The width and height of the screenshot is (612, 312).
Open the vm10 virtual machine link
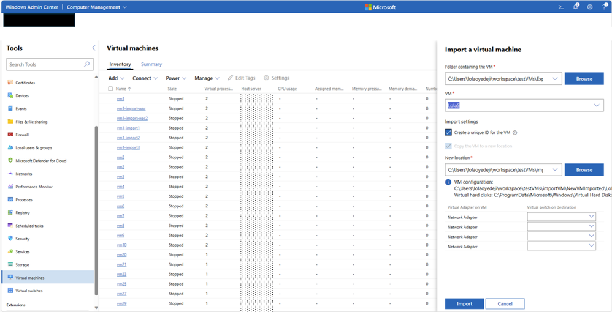(x=121, y=245)
